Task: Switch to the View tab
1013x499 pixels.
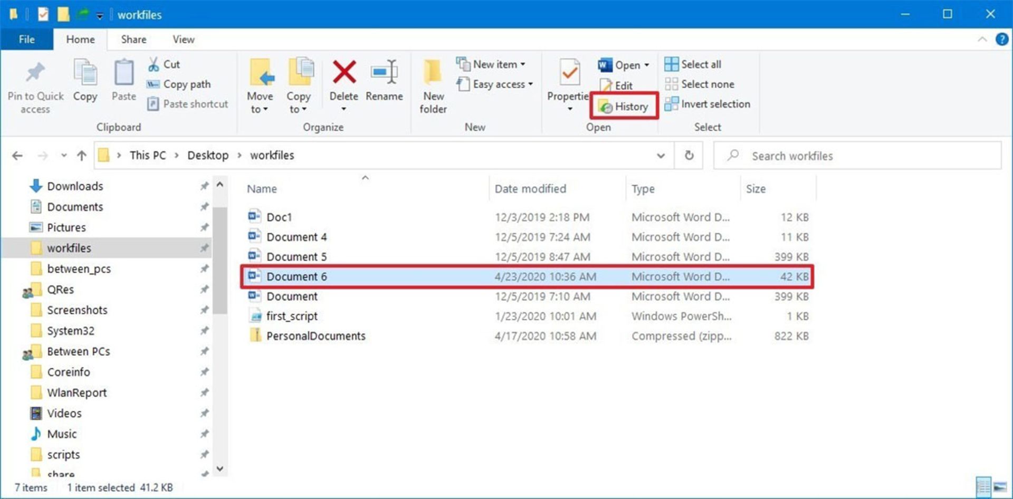Action: click(183, 40)
